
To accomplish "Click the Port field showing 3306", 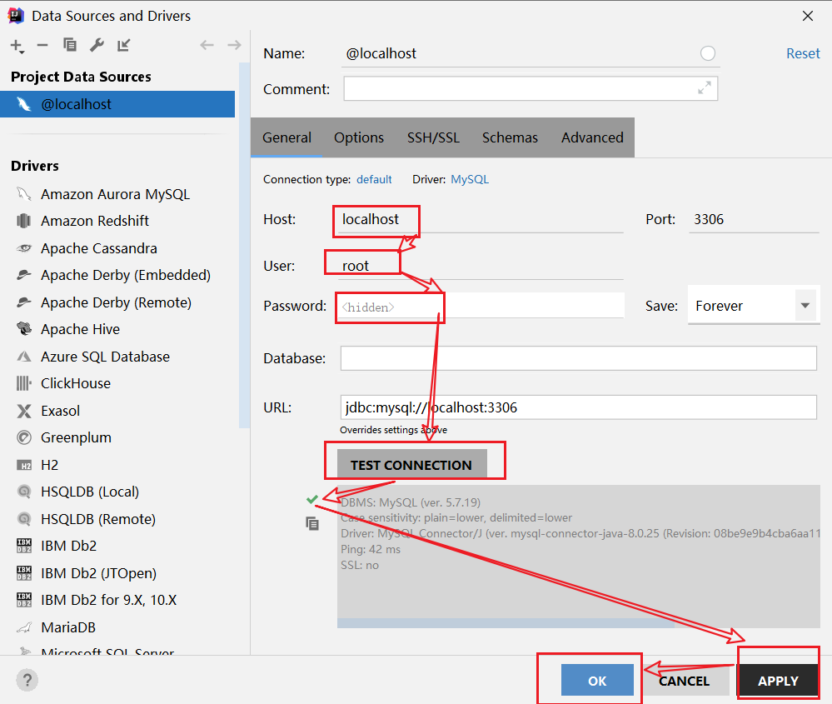I will tap(754, 220).
